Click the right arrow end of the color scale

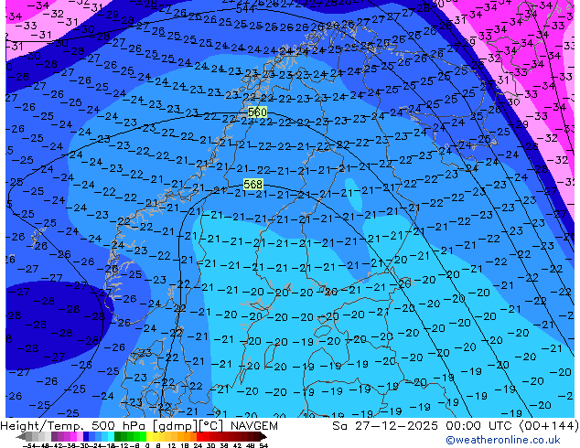(263, 437)
